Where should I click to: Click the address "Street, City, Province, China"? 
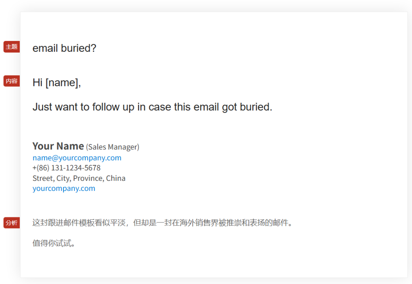(79, 179)
